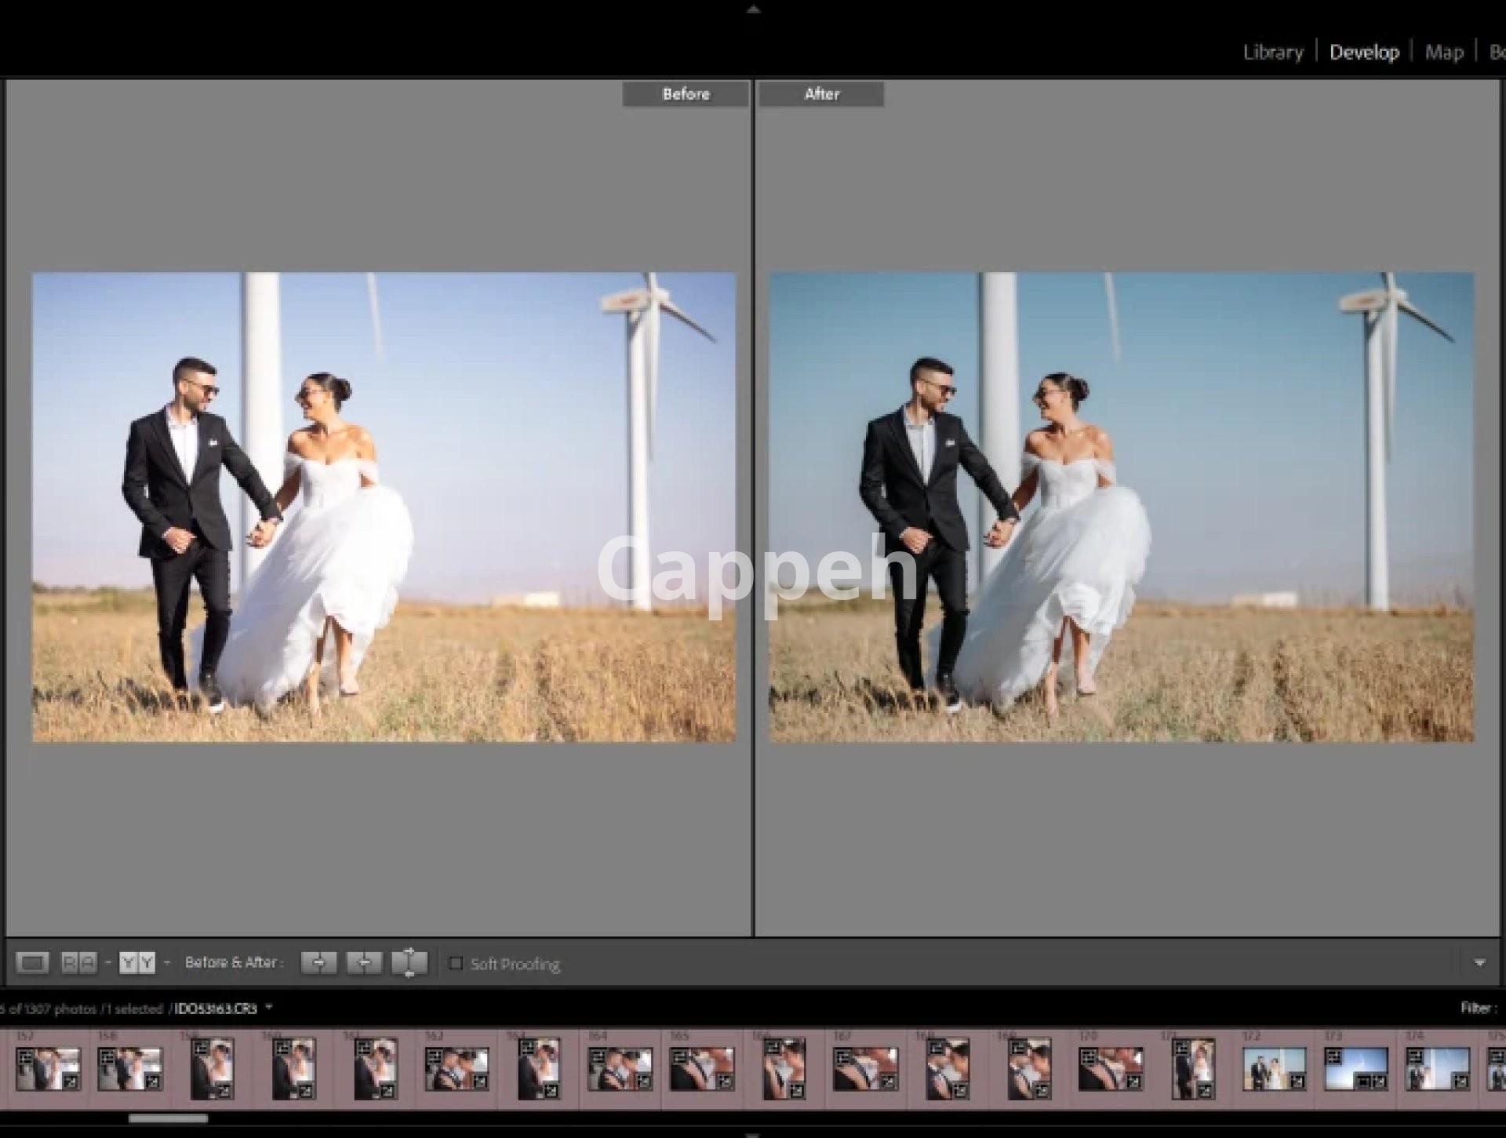Click the Y|Y before/after view icon
The width and height of the screenshot is (1506, 1138).
click(x=137, y=962)
